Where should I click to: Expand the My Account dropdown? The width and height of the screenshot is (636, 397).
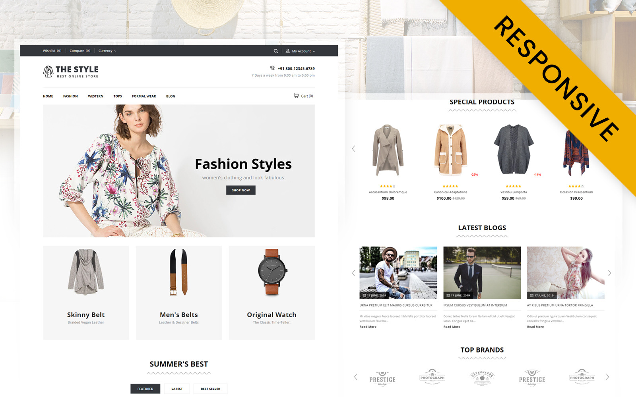(x=301, y=51)
